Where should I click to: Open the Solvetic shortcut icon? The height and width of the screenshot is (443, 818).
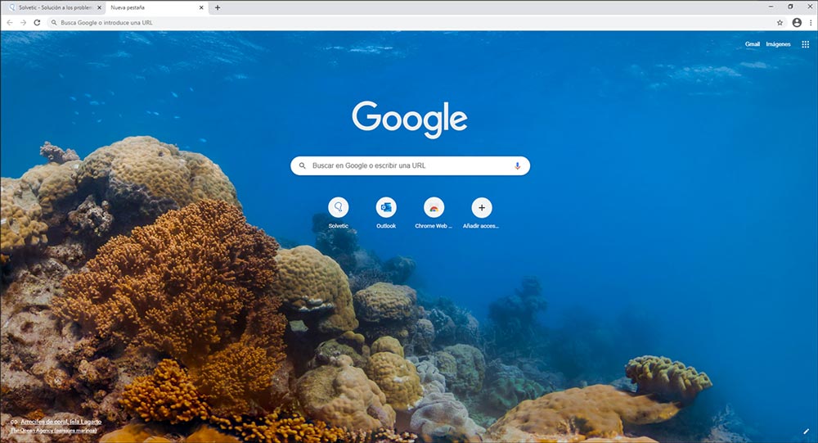(339, 207)
